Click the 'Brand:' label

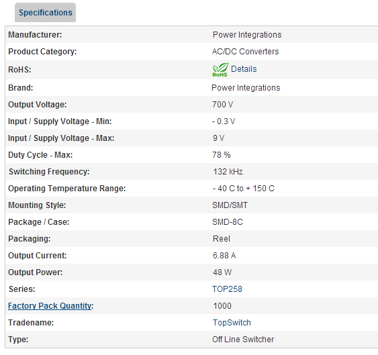click(x=21, y=88)
